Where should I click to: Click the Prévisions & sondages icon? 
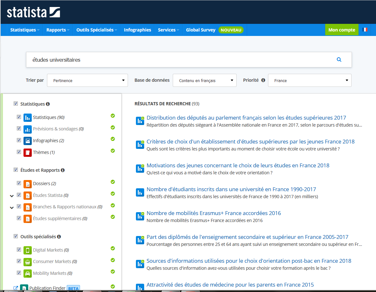click(28, 129)
